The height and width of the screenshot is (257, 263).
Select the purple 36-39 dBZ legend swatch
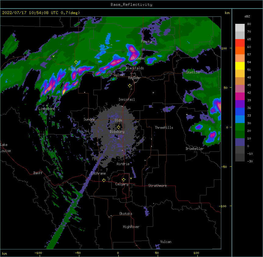pos(240,104)
